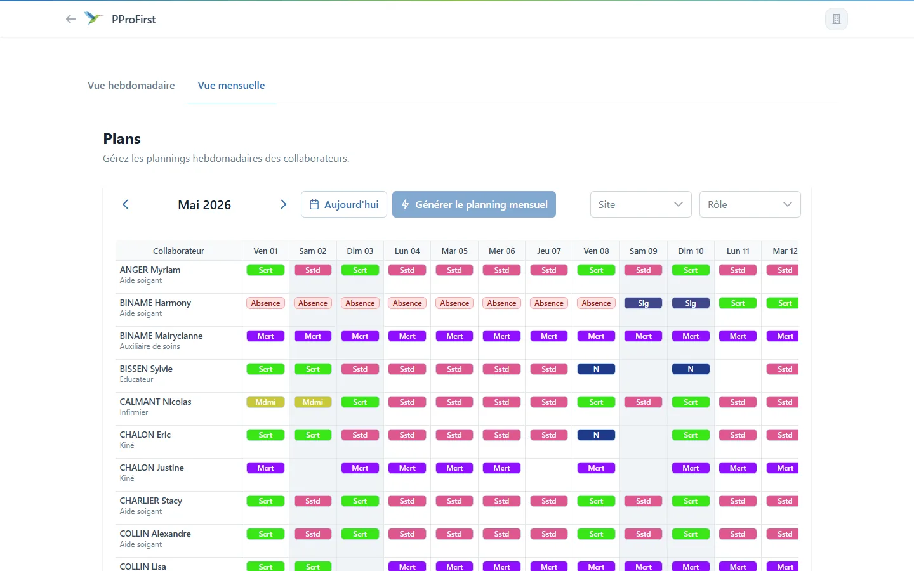Click BISSEN Sylvie's N shift on Dim 10
Image resolution: width=914 pixels, height=571 pixels.
691,369
